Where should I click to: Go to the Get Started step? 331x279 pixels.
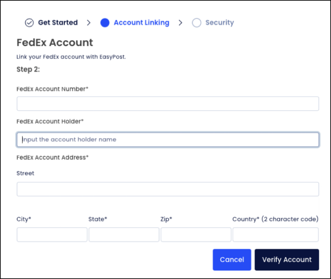click(x=58, y=22)
